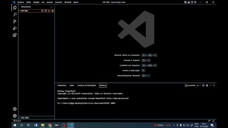The height and width of the screenshot is (128, 228).
Task: Click Mostrar Todos os Comandos shortcut hint
Action: point(135,55)
